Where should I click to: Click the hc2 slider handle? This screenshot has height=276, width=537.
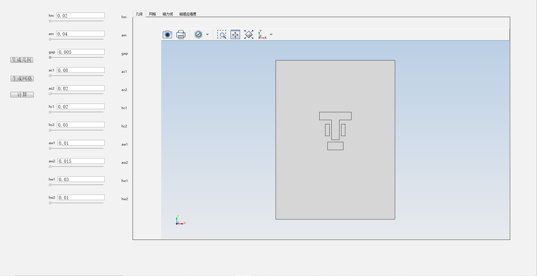click(x=50, y=130)
